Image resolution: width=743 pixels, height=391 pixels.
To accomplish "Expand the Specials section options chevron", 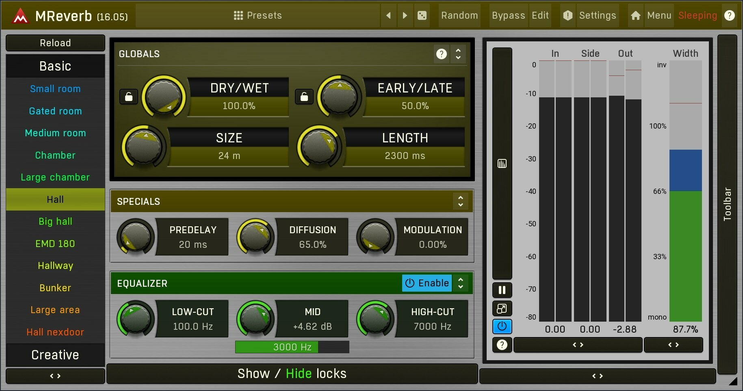I will [x=461, y=201].
